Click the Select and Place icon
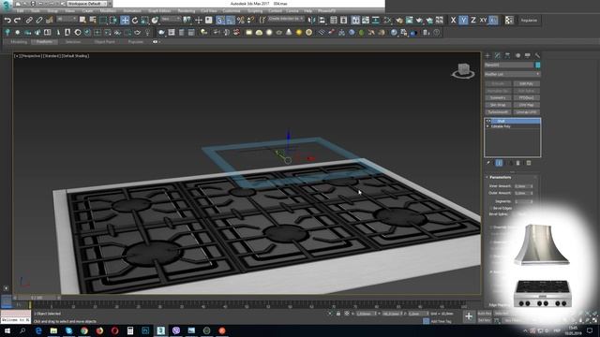Image resolution: width=600 pixels, height=337 pixels. tap(155, 21)
